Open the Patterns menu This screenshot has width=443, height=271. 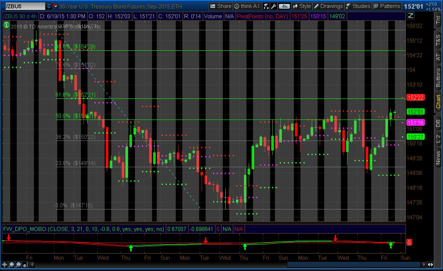[x=387, y=6]
